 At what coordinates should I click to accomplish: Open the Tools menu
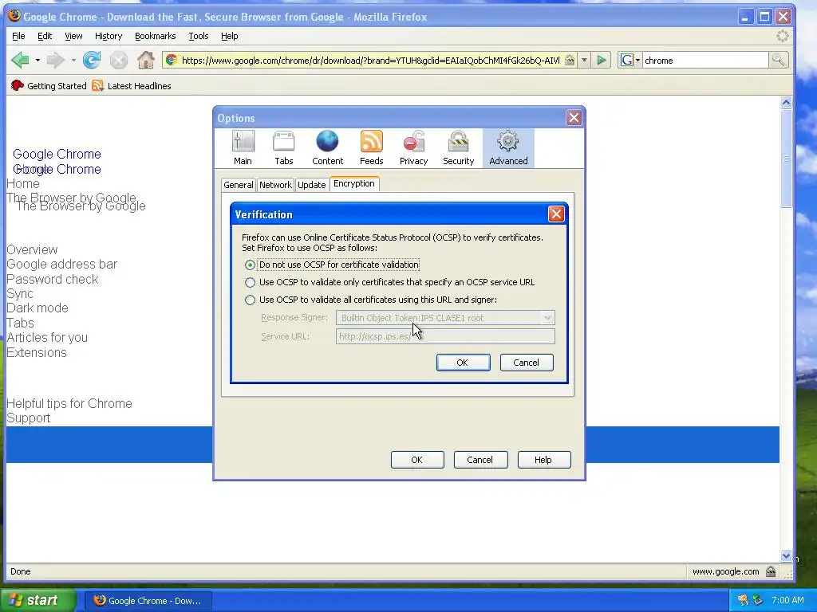click(x=199, y=36)
